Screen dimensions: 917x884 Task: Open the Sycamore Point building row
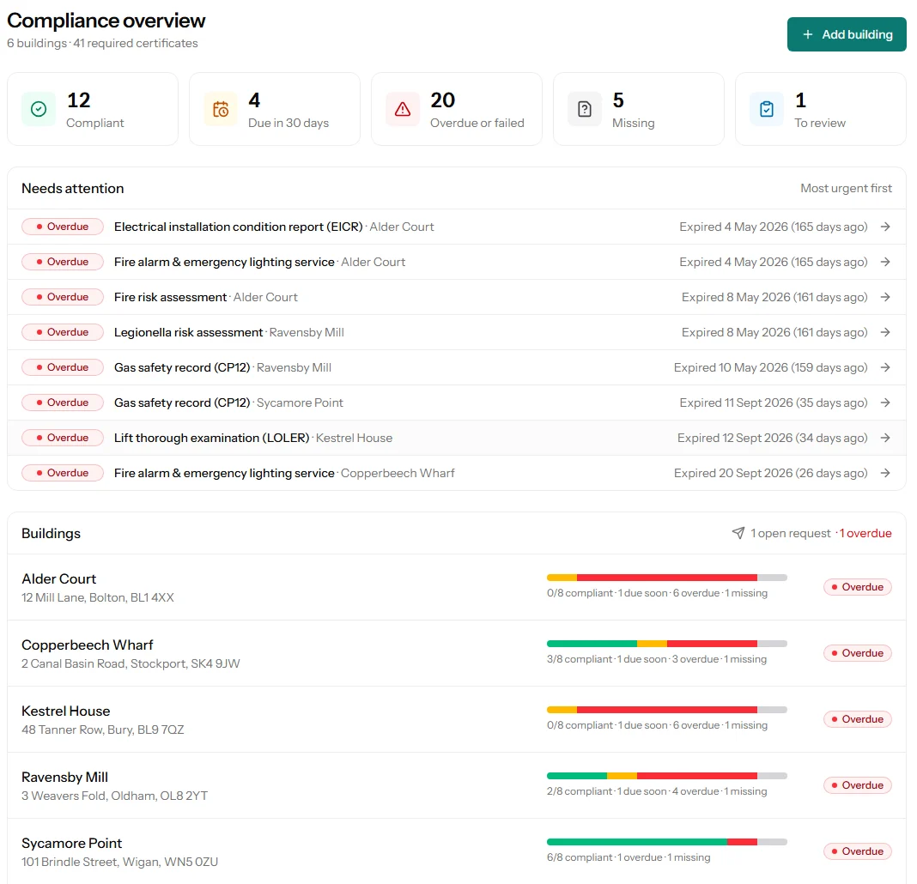click(x=457, y=851)
